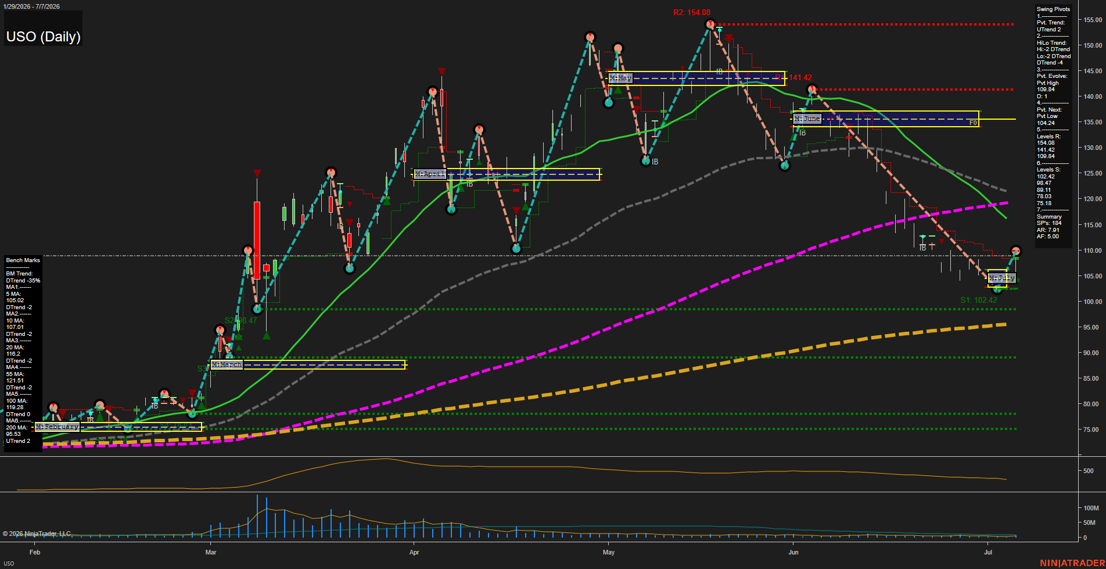This screenshot has height=569, width=1106.
Task: Click the 20 MA: entry
Action: click(x=15, y=348)
